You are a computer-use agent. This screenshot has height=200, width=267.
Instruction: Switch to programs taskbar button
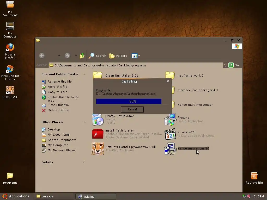pyautogui.click(x=54, y=196)
